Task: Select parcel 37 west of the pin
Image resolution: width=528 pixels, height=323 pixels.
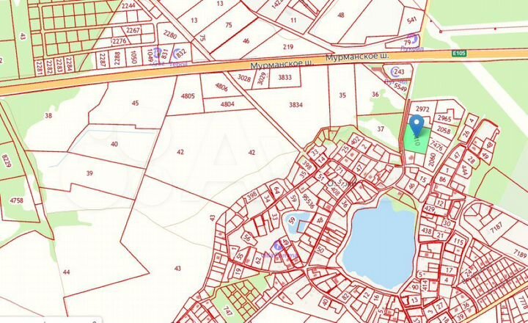Action: coord(380,129)
